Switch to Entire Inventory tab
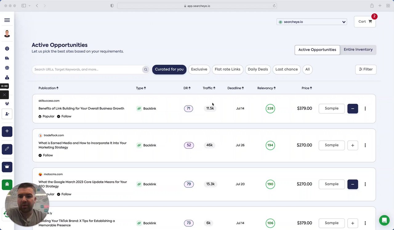 358,50
